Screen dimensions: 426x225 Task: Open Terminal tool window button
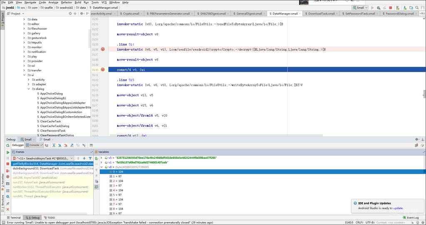(14, 218)
